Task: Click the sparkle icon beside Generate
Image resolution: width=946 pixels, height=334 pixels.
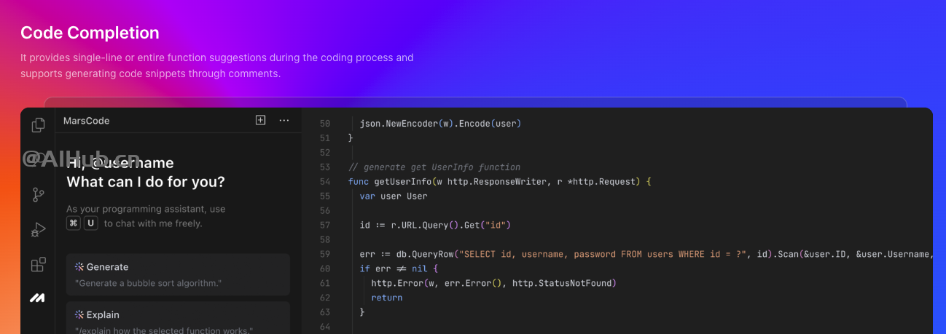Action: point(79,267)
